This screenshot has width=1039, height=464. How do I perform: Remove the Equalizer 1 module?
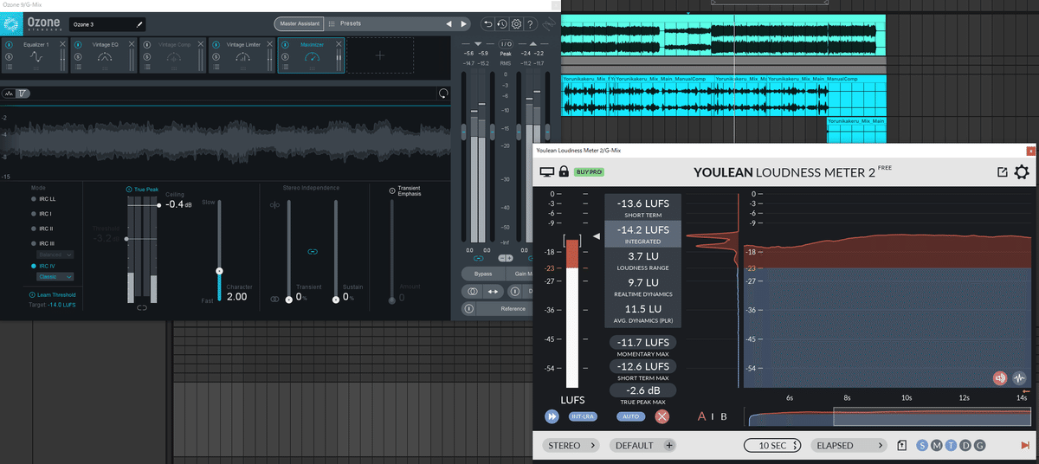pyautogui.click(x=63, y=43)
